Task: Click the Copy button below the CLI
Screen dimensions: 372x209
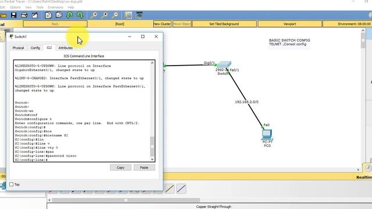Action: click(x=120, y=168)
